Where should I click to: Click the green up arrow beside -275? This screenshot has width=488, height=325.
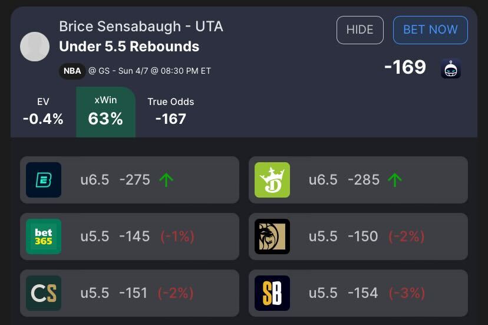tap(166, 180)
